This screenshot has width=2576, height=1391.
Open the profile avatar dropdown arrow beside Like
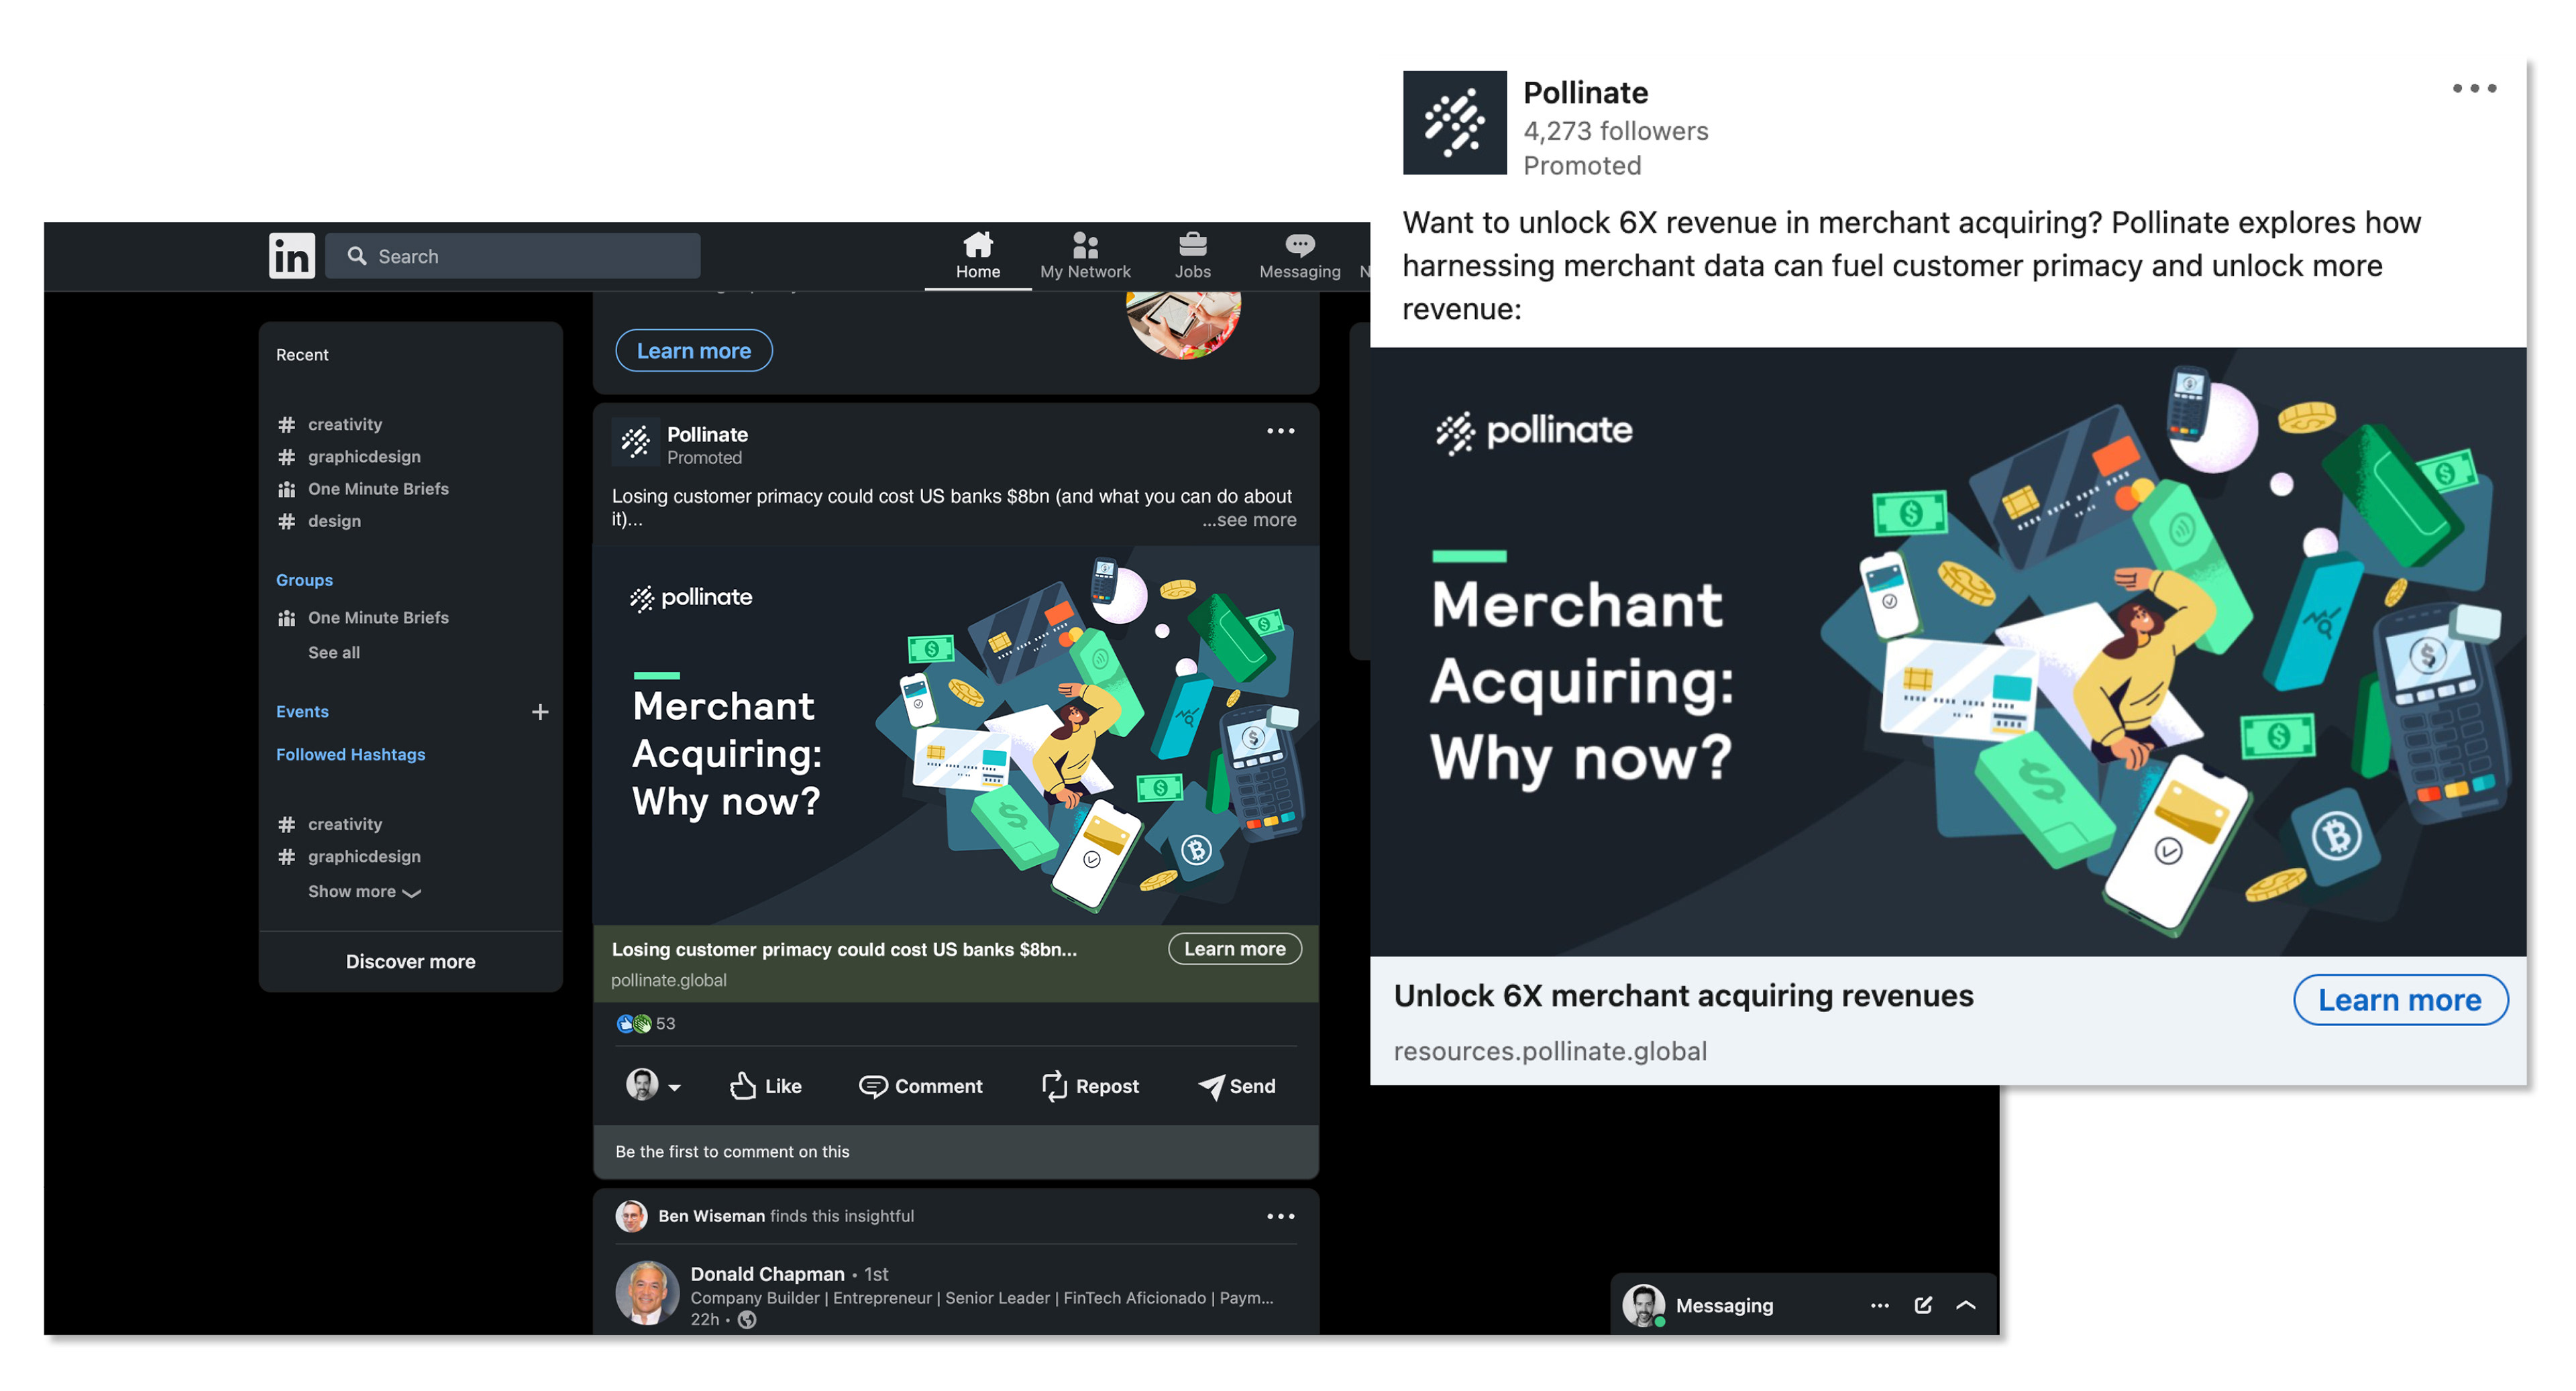click(x=674, y=1087)
